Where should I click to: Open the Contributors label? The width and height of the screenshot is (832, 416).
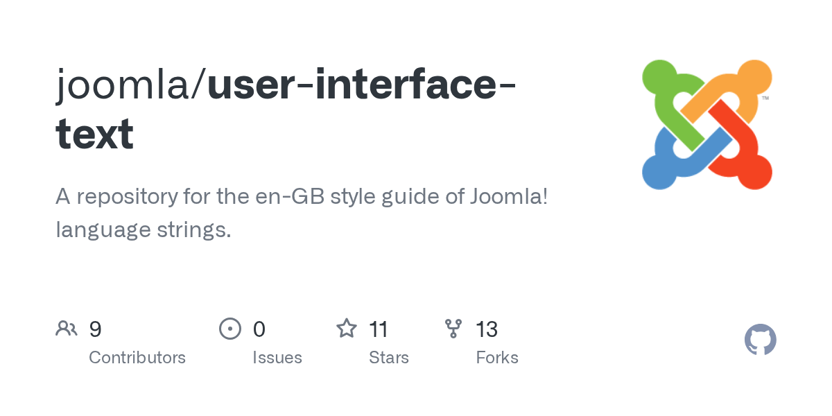137,358
